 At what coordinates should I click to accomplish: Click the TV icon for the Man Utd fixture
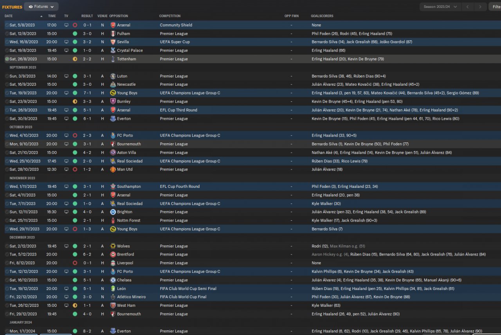coord(66,169)
